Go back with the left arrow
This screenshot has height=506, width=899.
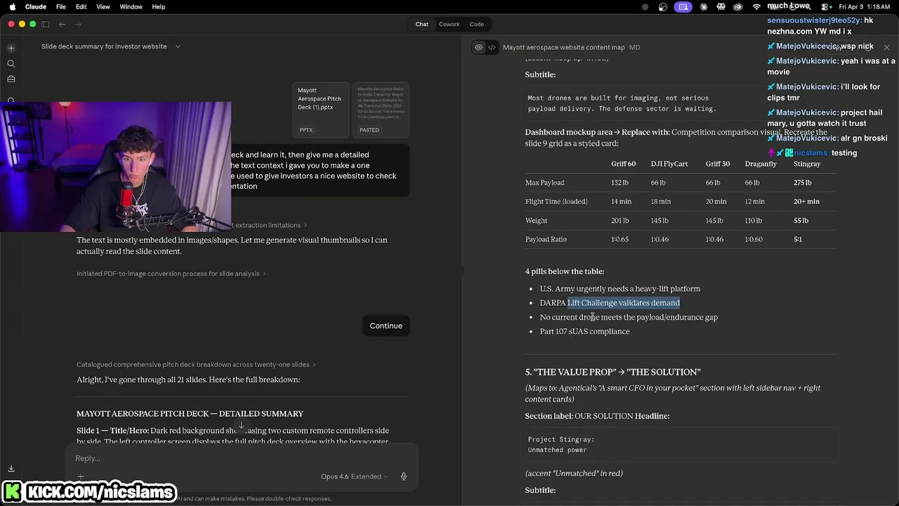pos(63,24)
